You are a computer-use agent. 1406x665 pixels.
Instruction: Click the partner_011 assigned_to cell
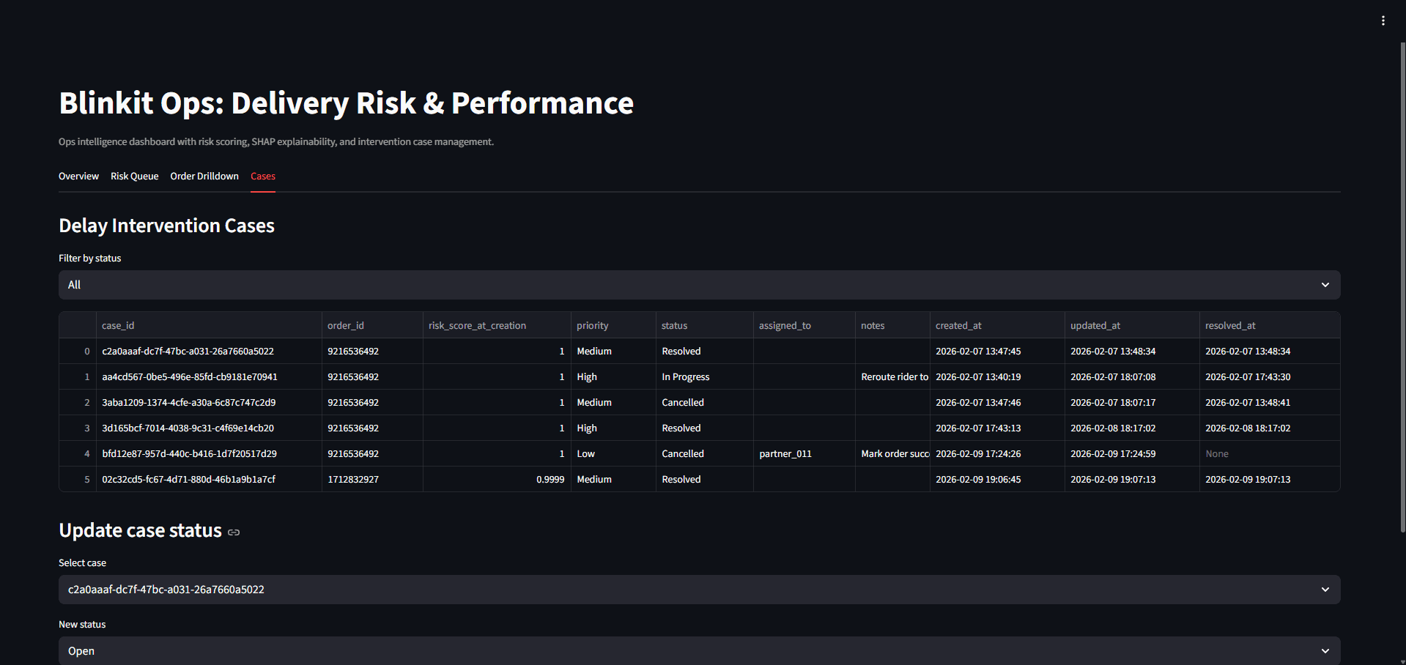coord(804,453)
